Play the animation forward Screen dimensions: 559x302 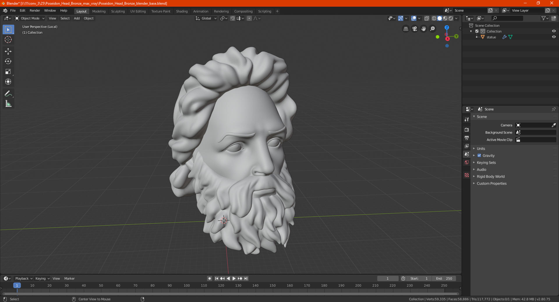click(234, 278)
